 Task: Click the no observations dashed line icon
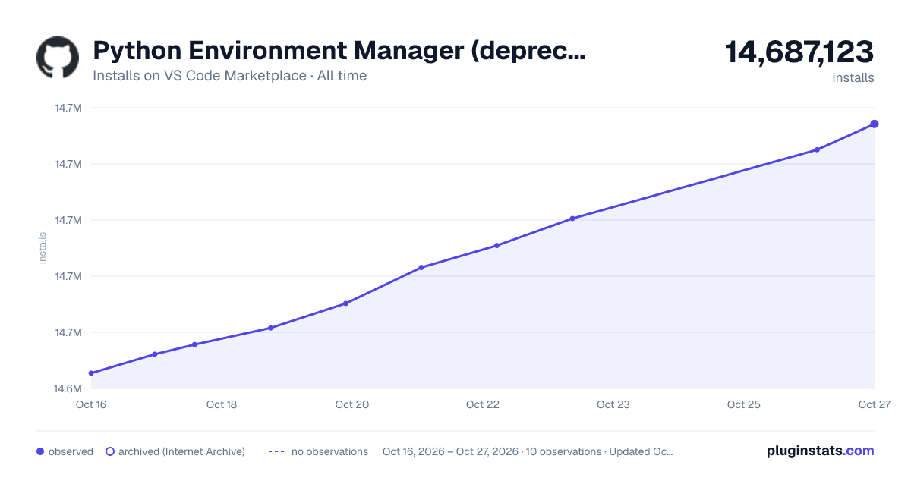click(x=276, y=451)
